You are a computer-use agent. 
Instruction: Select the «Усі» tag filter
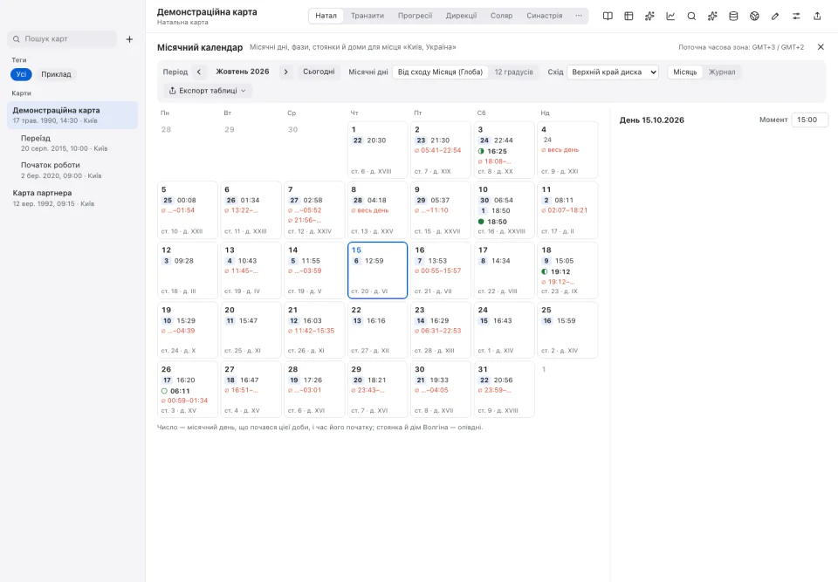click(21, 74)
